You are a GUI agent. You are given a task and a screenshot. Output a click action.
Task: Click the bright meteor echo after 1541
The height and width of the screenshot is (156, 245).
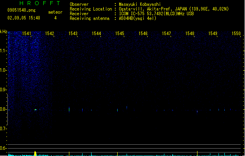click(35, 110)
